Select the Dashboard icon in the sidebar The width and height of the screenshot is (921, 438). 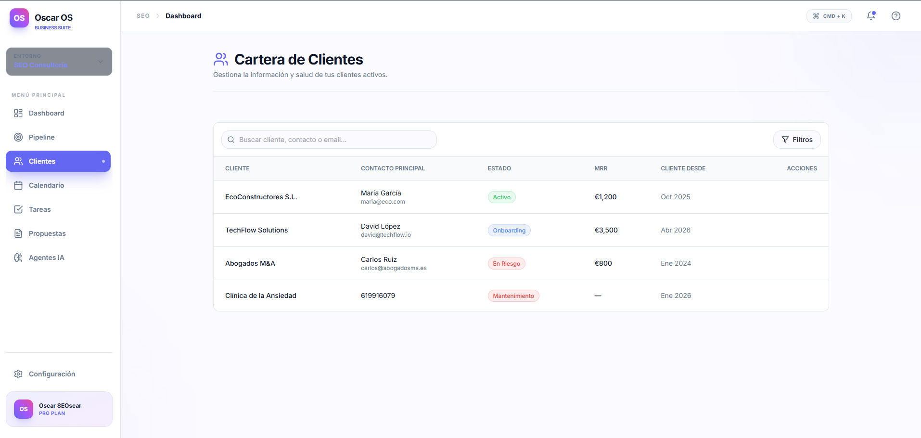pyautogui.click(x=18, y=113)
